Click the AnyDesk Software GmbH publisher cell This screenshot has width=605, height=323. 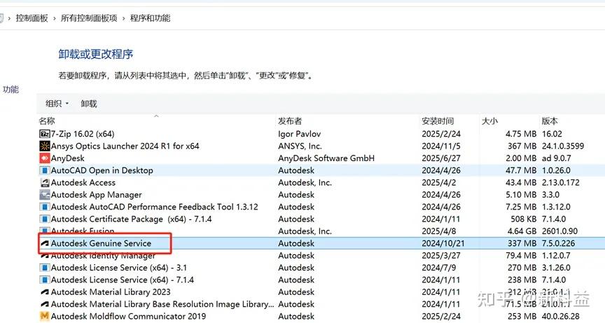[326, 158]
